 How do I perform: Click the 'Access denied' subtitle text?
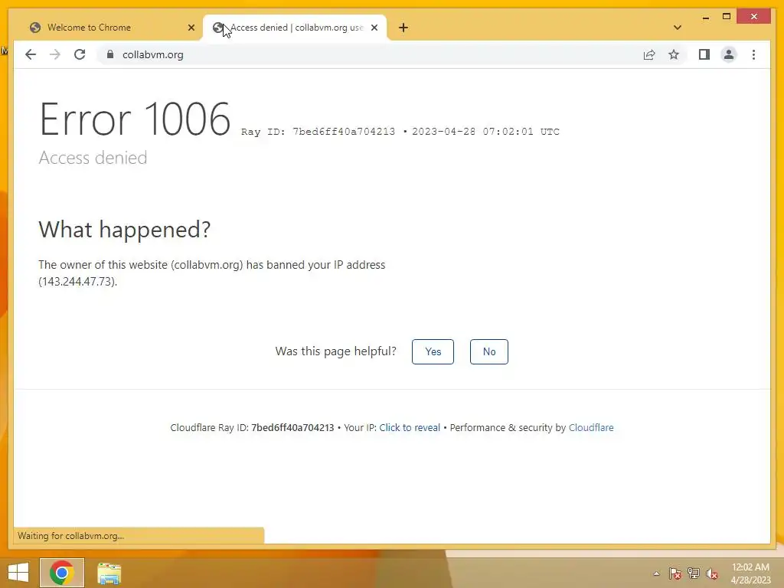[x=93, y=158]
